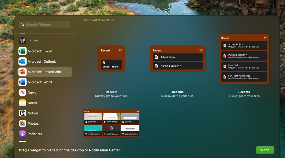Viewport: 285px width, 158px height.
Task: Select the Microsoft Word icon in sidebar
Action: coord(23,82)
